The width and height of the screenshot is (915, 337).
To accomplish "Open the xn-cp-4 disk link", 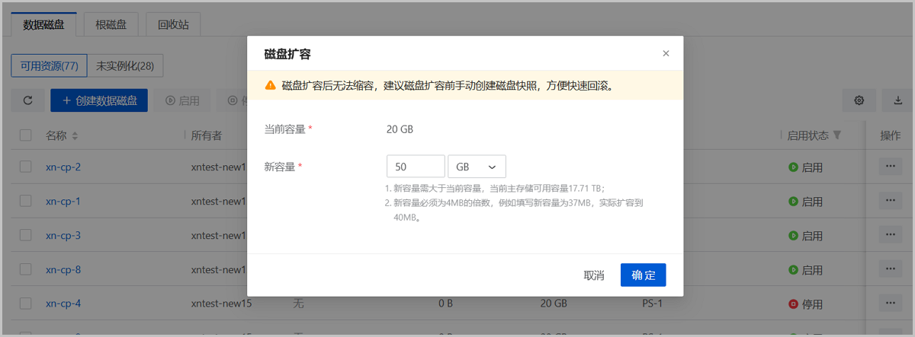I will (63, 304).
